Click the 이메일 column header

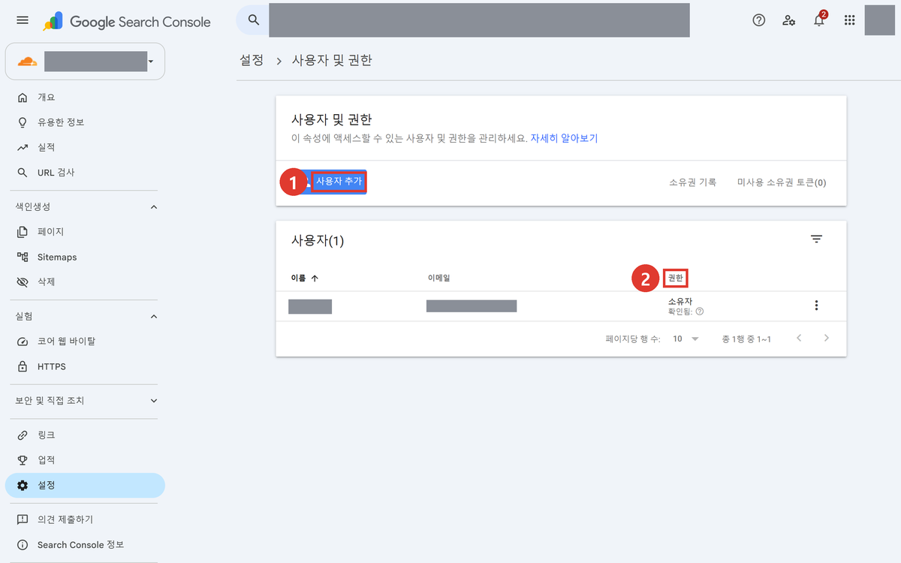coord(438,278)
